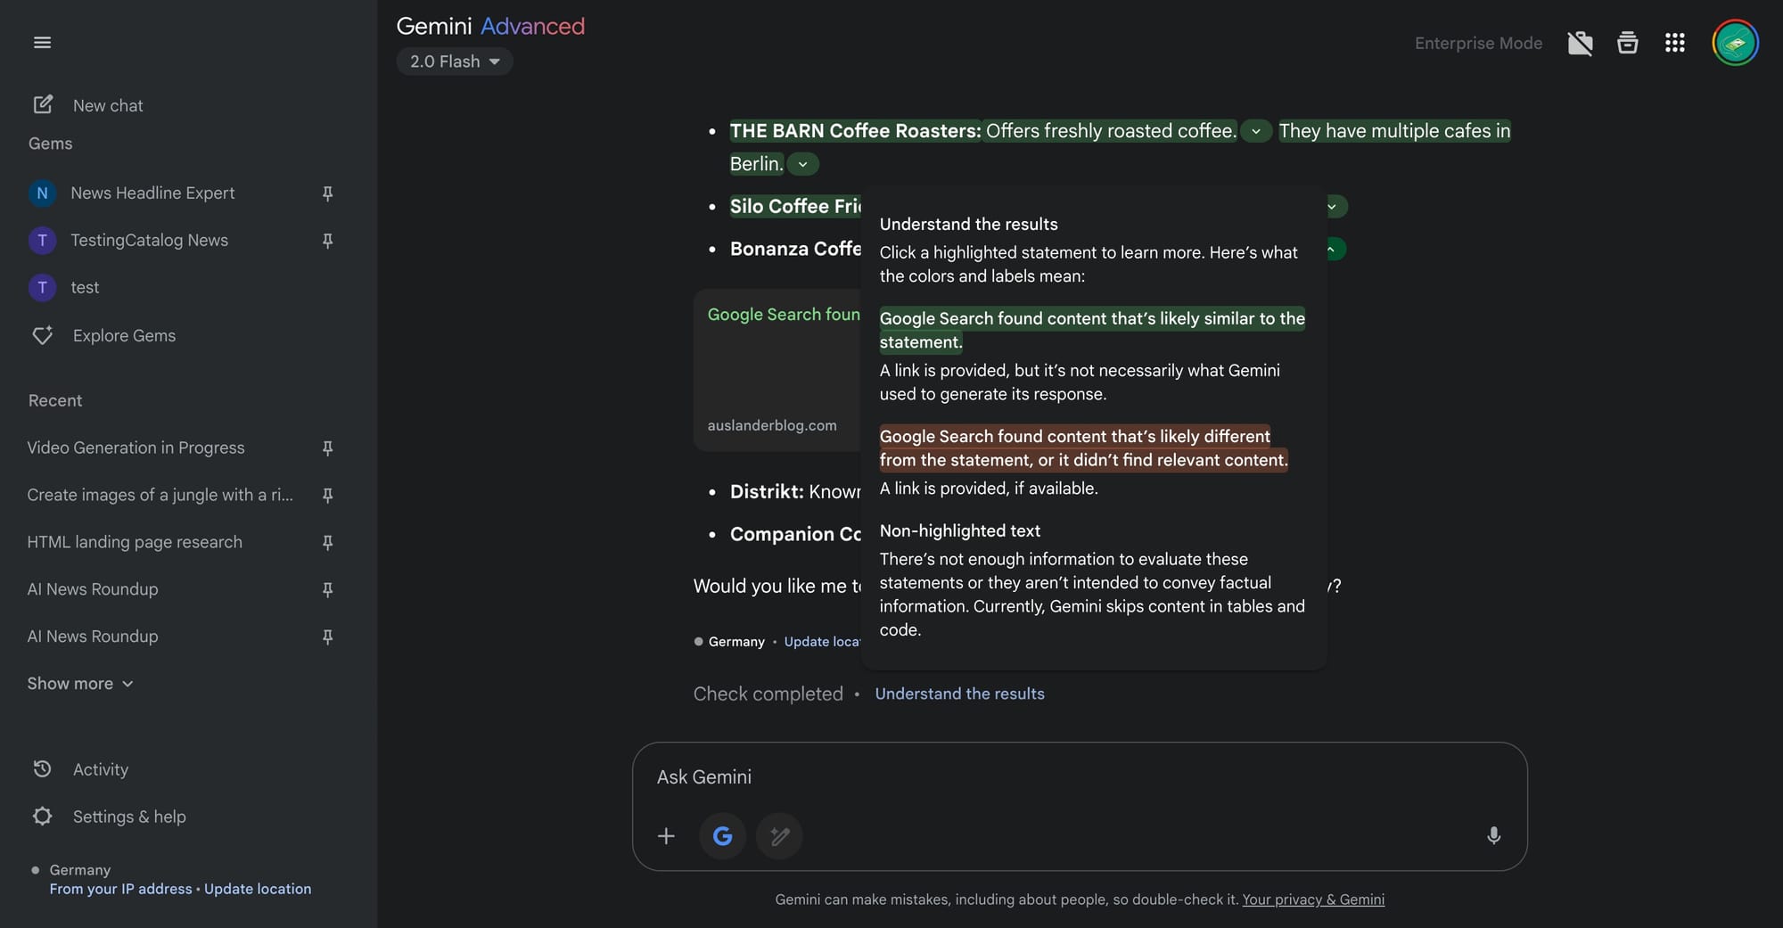Open the account profile avatar
1783x928 pixels.
(1735, 43)
